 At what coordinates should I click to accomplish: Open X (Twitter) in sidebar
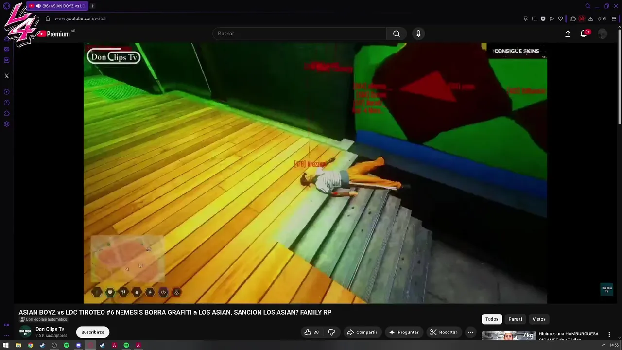pos(6,76)
